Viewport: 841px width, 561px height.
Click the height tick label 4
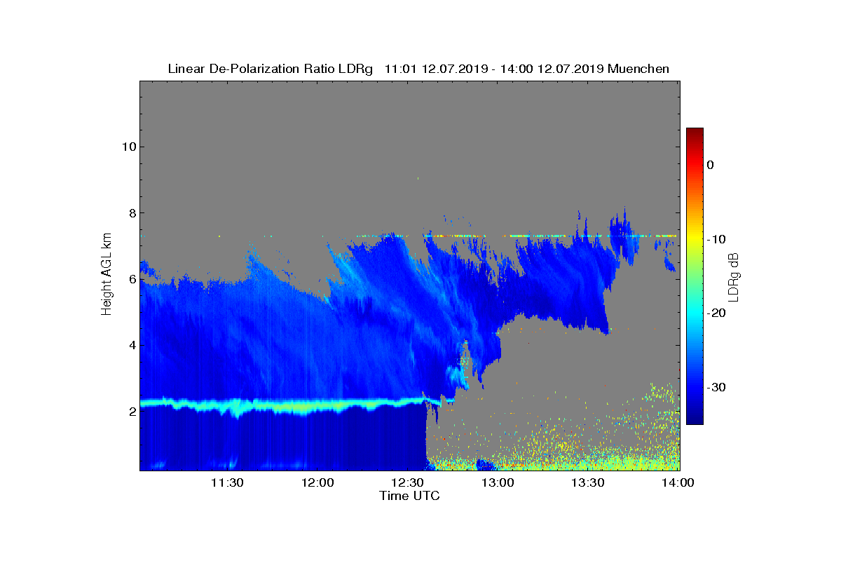130,345
